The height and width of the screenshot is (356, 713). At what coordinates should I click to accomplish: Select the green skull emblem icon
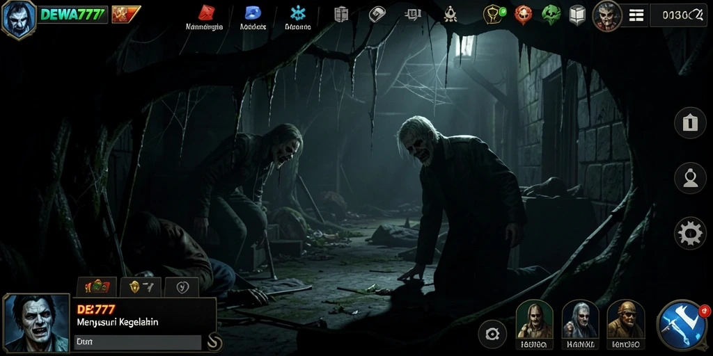[x=551, y=15]
